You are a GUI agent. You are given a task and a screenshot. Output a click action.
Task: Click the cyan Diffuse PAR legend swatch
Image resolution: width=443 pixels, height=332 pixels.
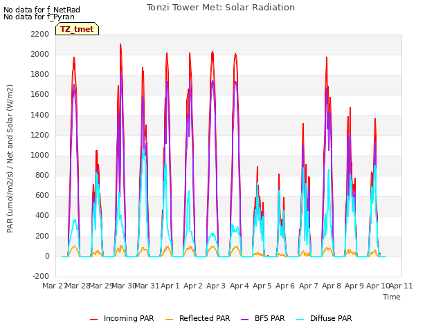[300, 320]
